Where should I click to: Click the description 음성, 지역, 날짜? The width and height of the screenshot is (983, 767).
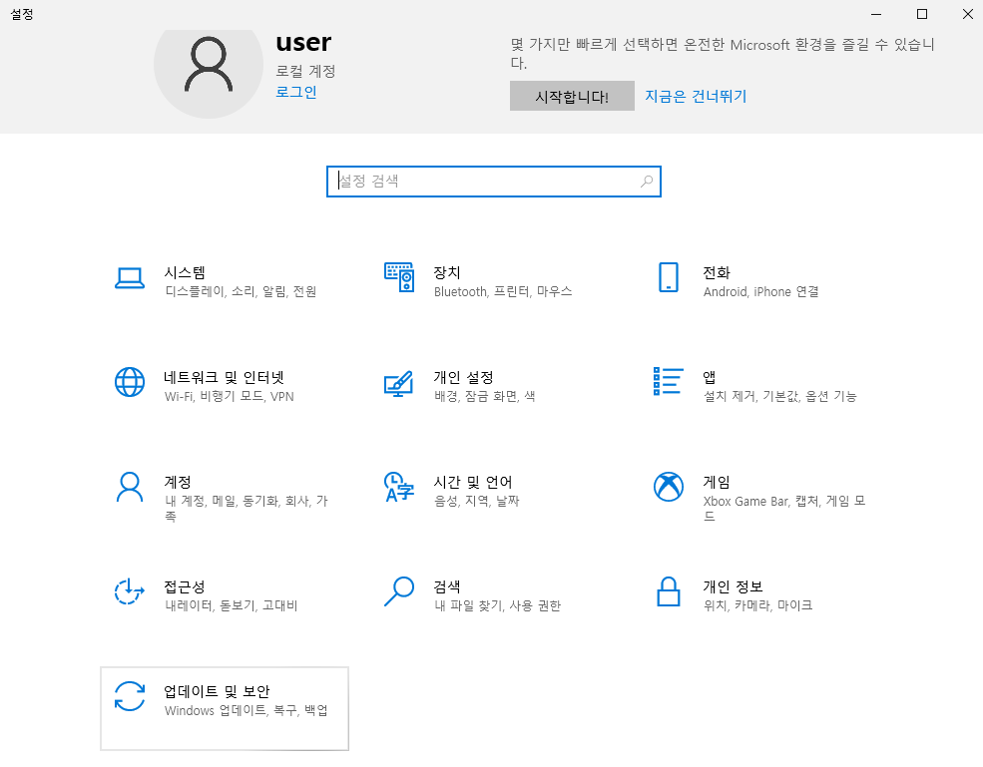tap(476, 501)
